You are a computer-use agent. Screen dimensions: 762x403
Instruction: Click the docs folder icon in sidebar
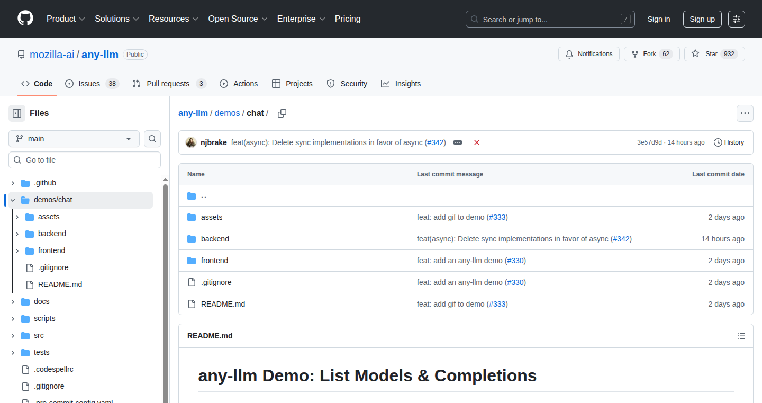[x=25, y=301]
